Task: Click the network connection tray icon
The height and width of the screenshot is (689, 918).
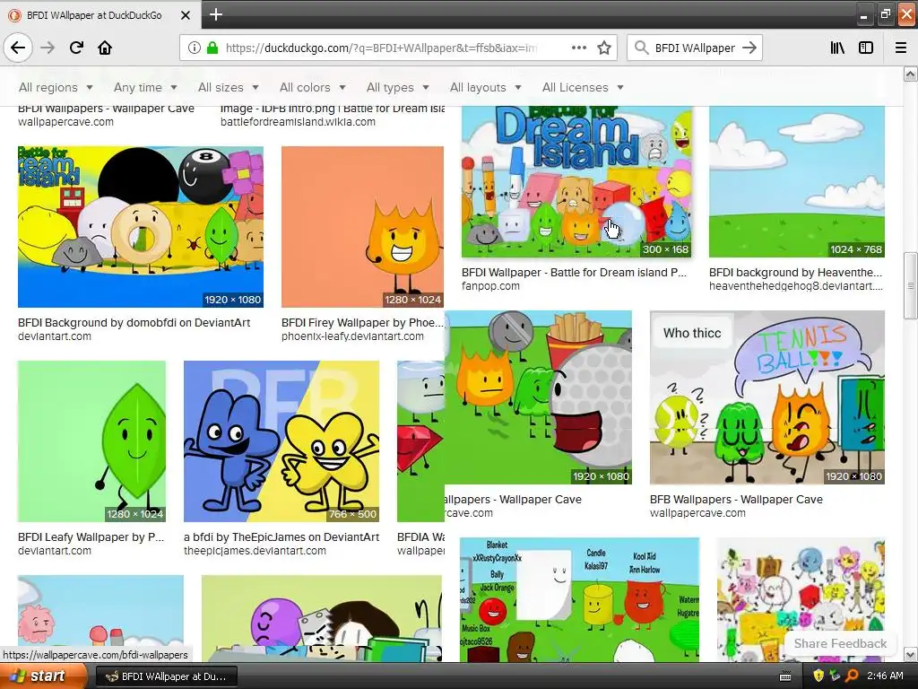Action: 836,676
